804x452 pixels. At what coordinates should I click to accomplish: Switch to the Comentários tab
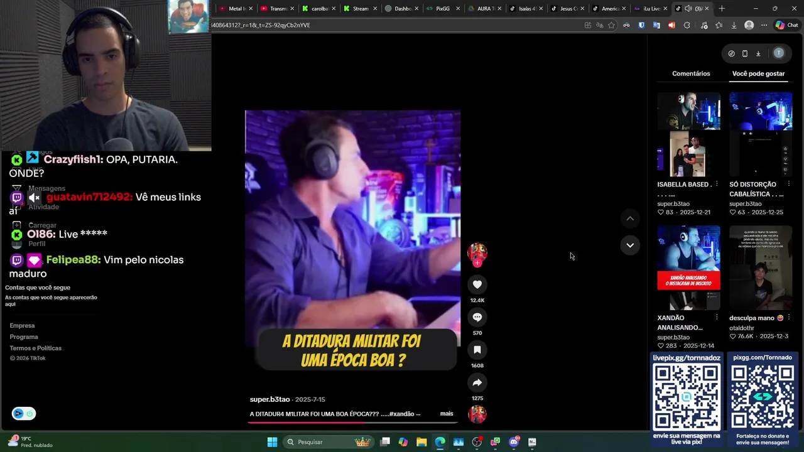click(691, 73)
